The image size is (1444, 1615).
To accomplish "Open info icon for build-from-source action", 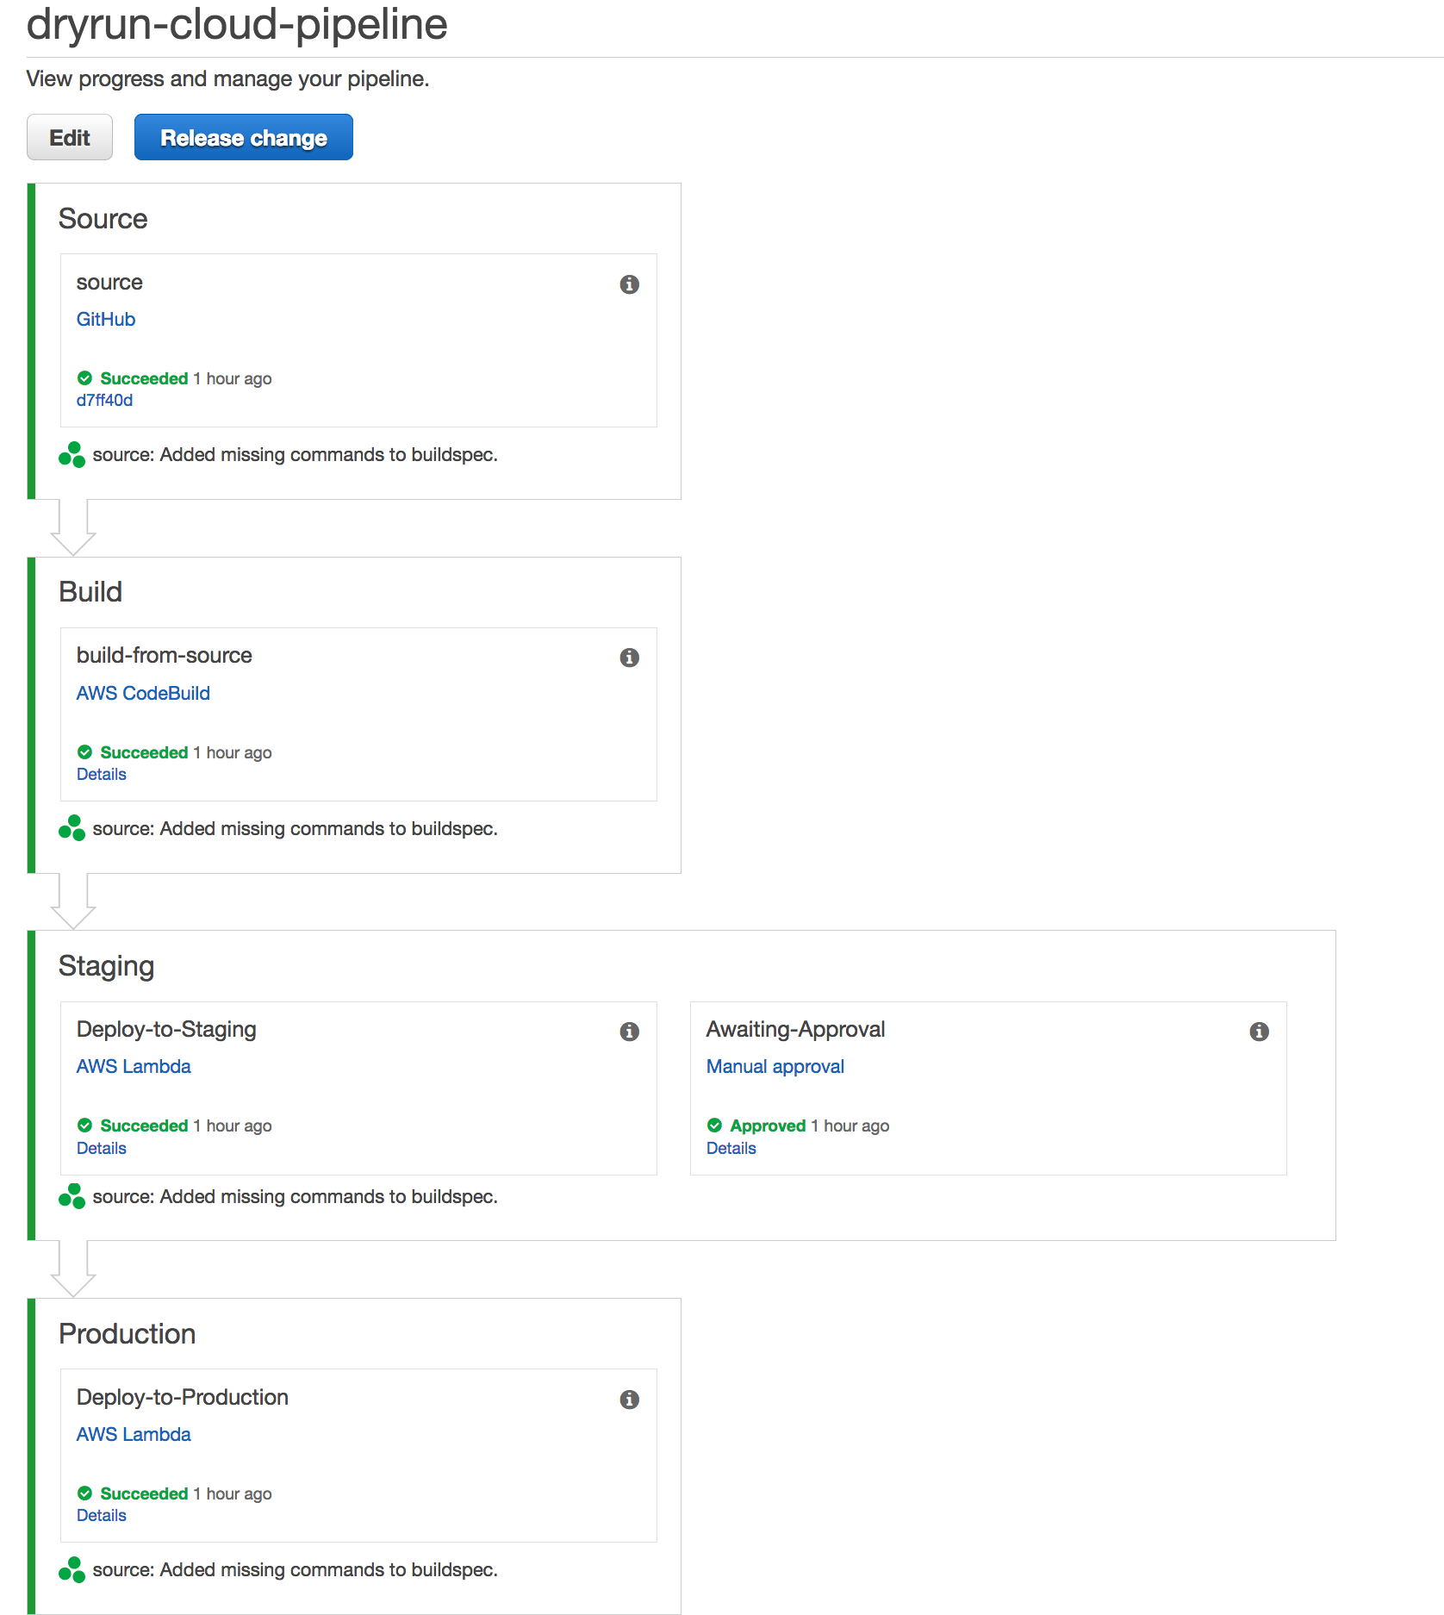I will pyautogui.click(x=630, y=658).
